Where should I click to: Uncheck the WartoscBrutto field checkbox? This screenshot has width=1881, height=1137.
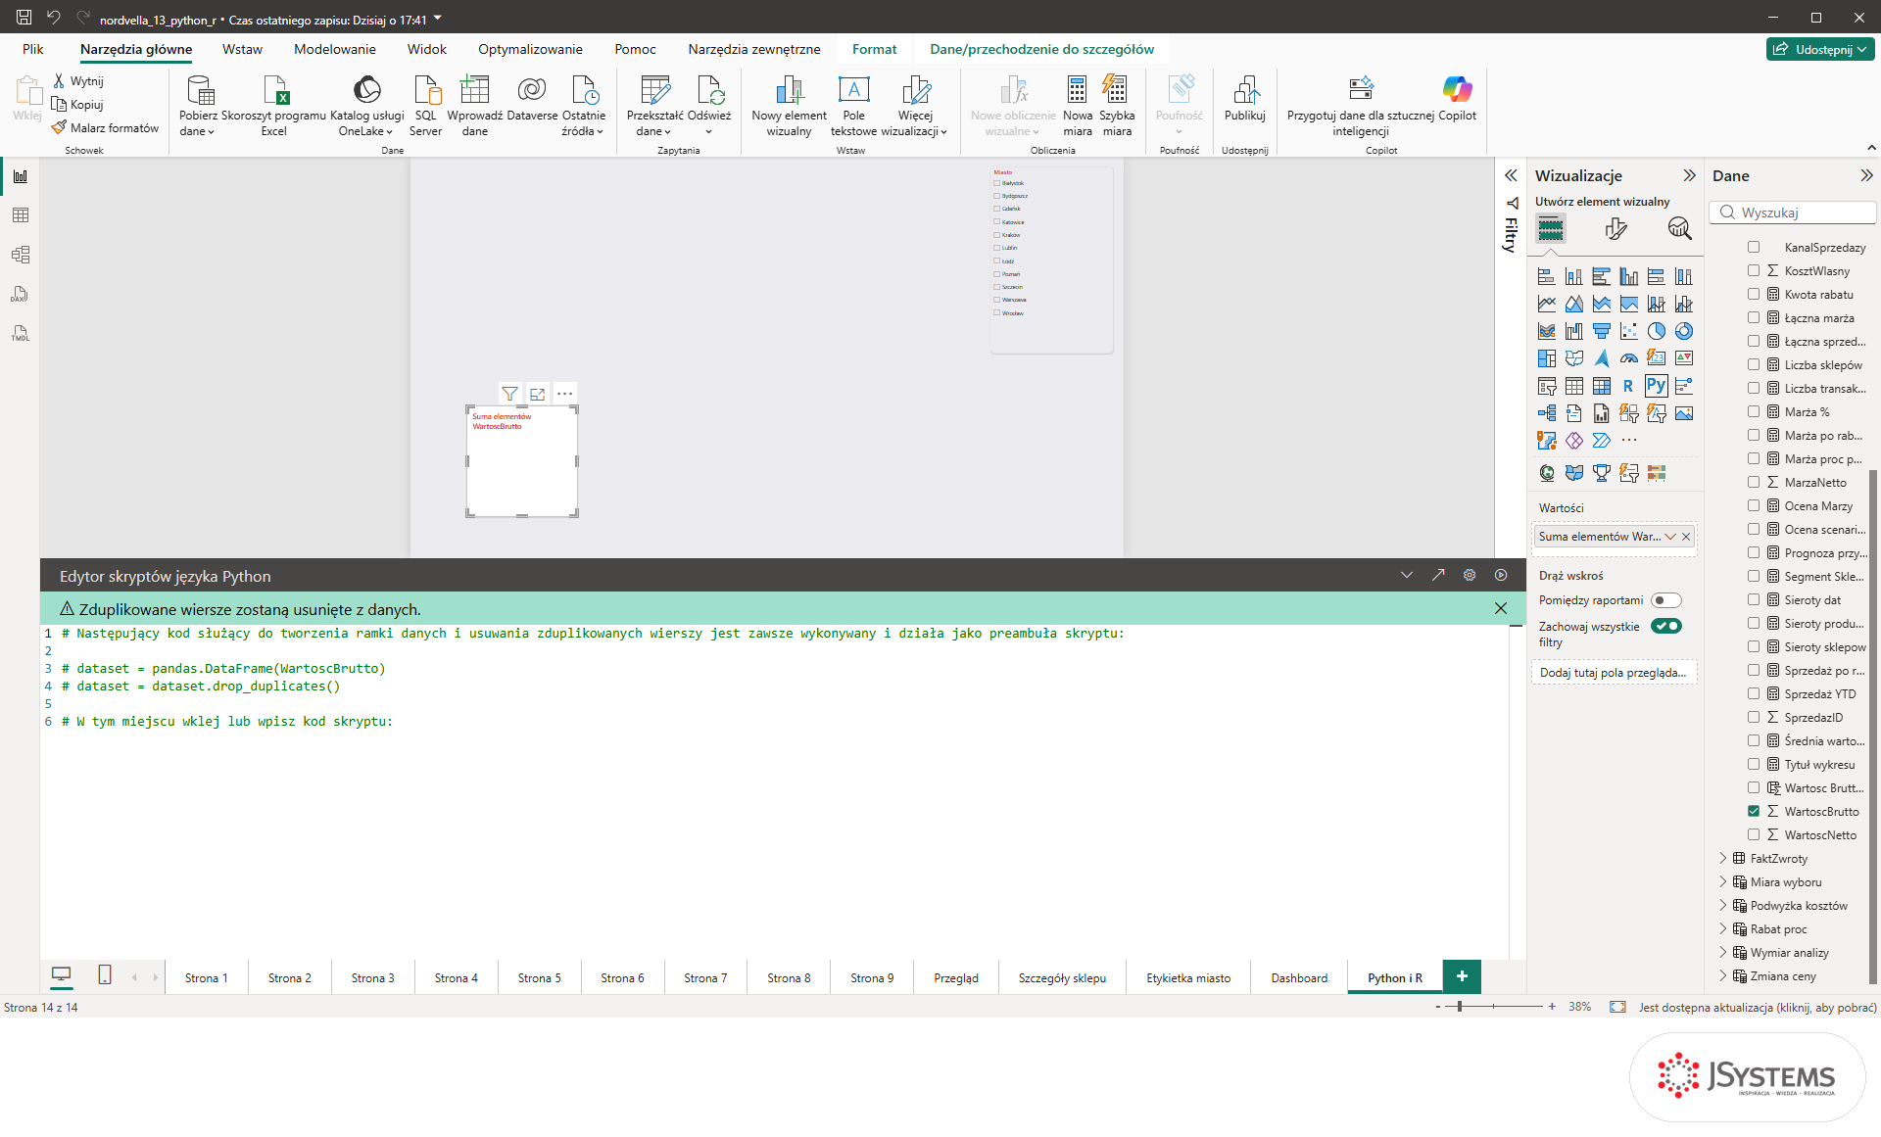click(1754, 811)
